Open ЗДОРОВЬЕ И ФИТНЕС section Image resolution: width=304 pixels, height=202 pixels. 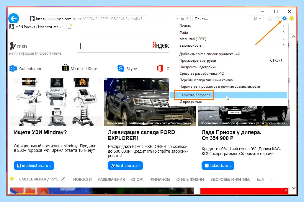point(230,180)
